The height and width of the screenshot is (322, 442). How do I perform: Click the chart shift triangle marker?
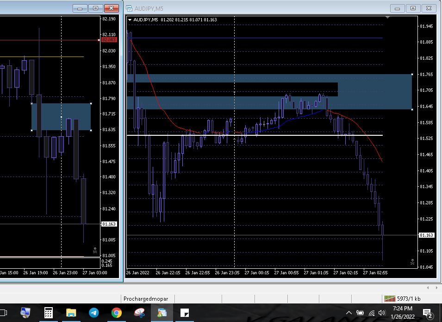click(387, 18)
